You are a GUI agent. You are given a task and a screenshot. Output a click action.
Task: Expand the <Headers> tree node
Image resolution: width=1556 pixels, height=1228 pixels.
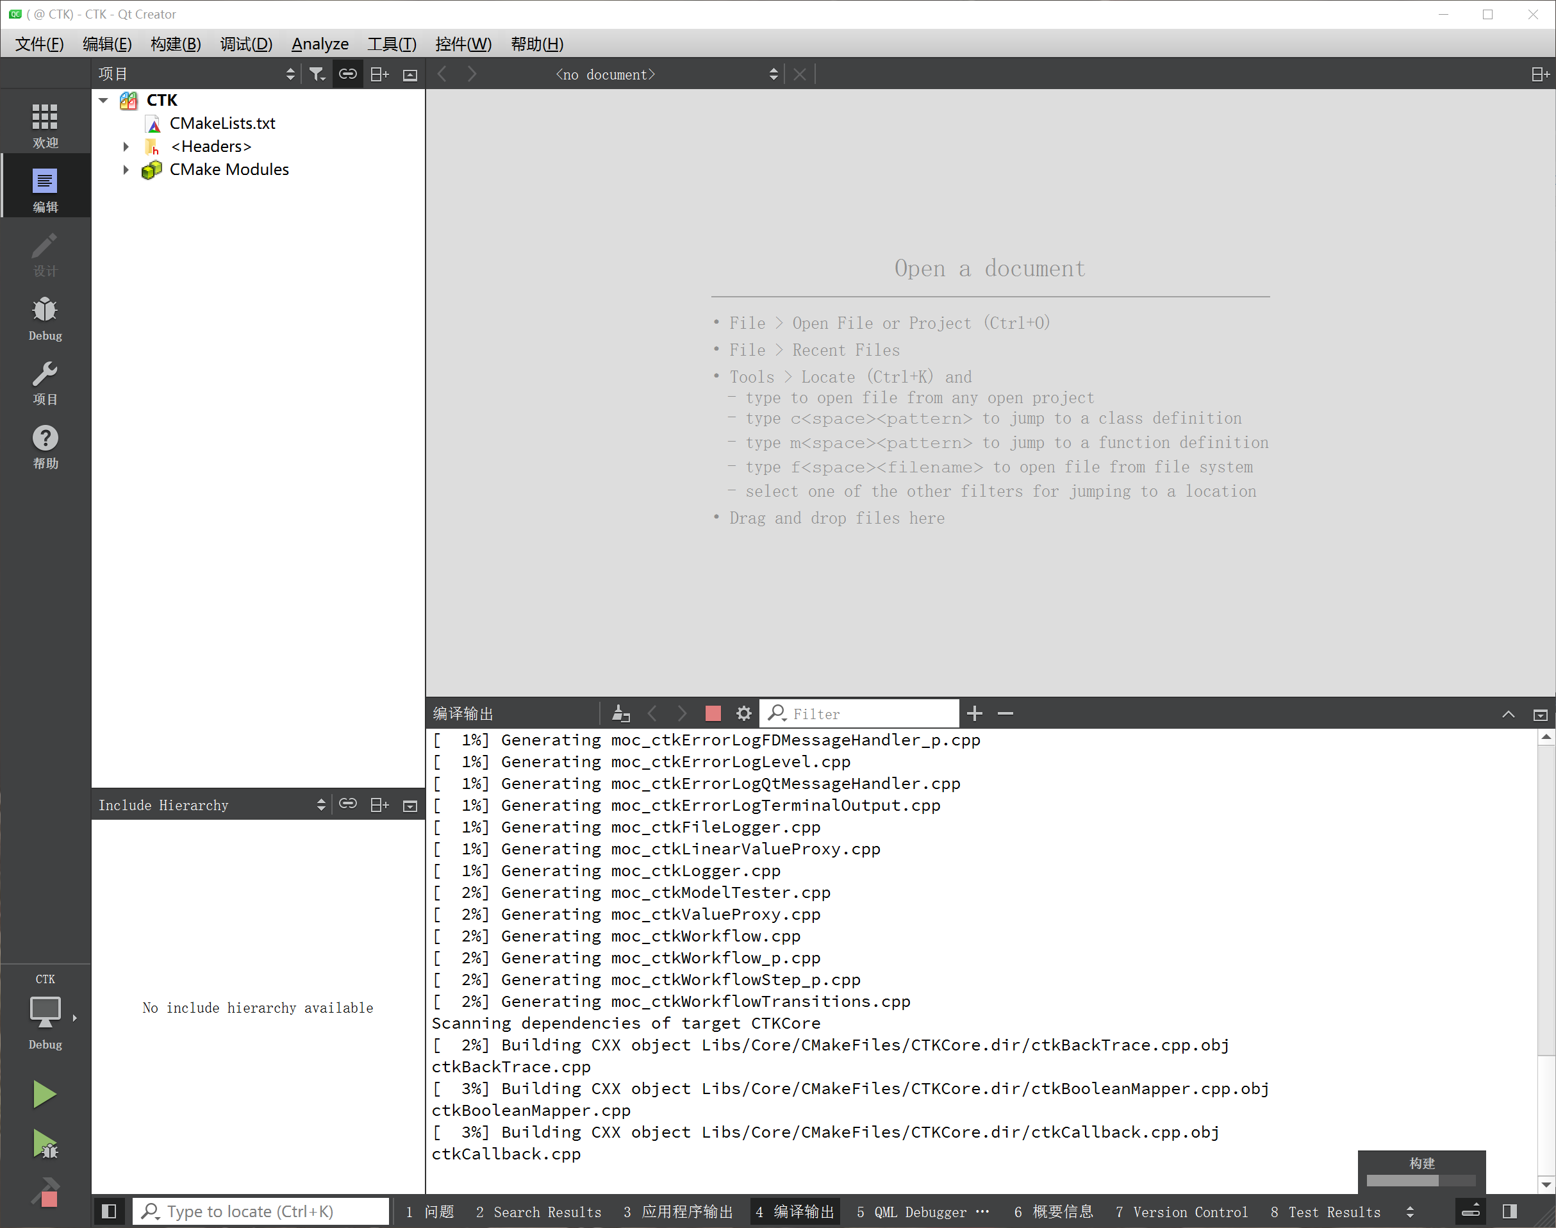[x=126, y=147]
